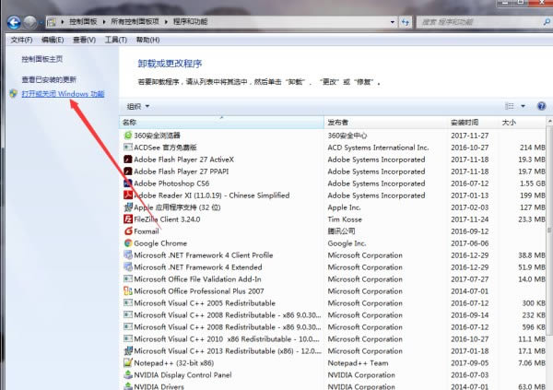Click the Forward navigation arrow button
The image size is (553, 390).
coord(30,22)
